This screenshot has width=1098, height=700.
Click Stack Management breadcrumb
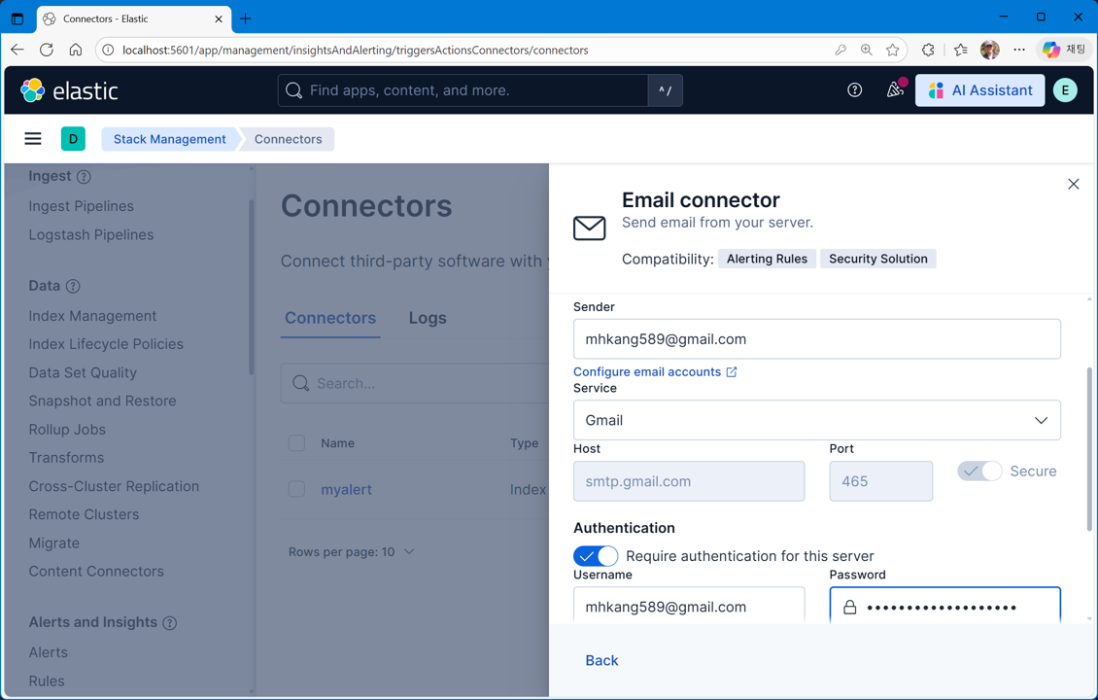pos(169,139)
